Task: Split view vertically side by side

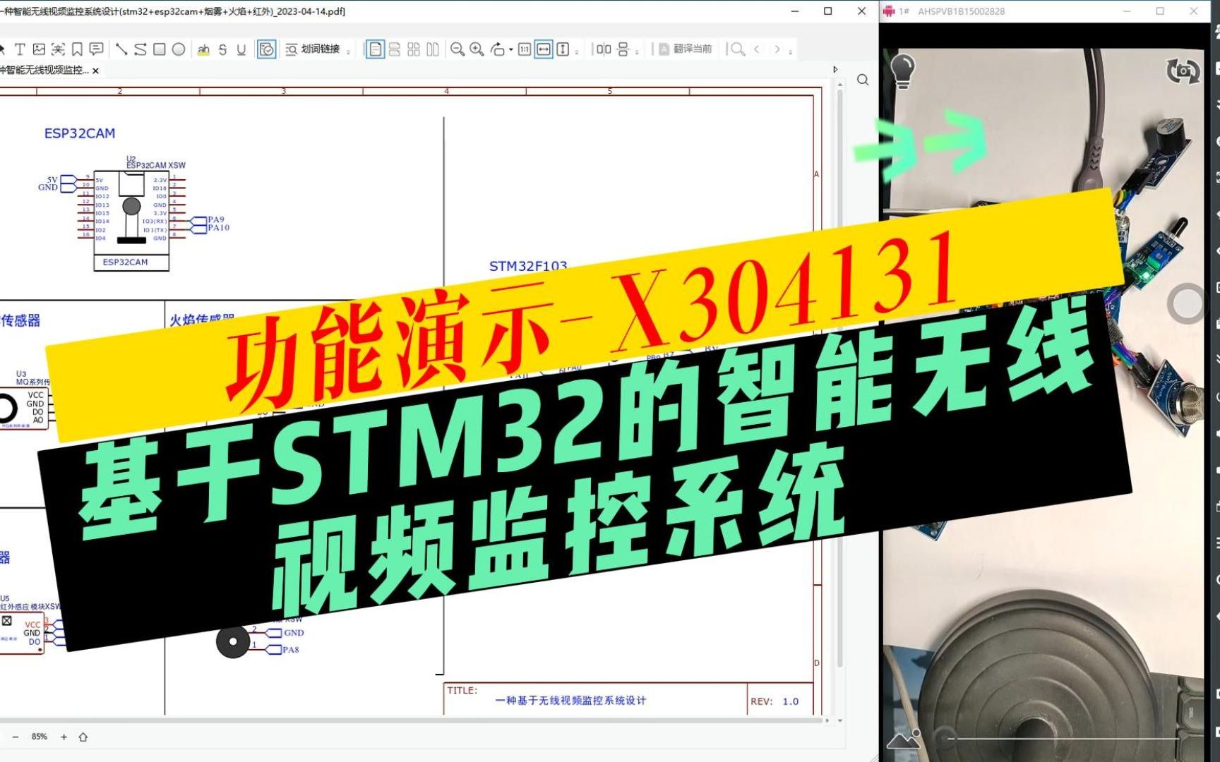Action: [604, 49]
